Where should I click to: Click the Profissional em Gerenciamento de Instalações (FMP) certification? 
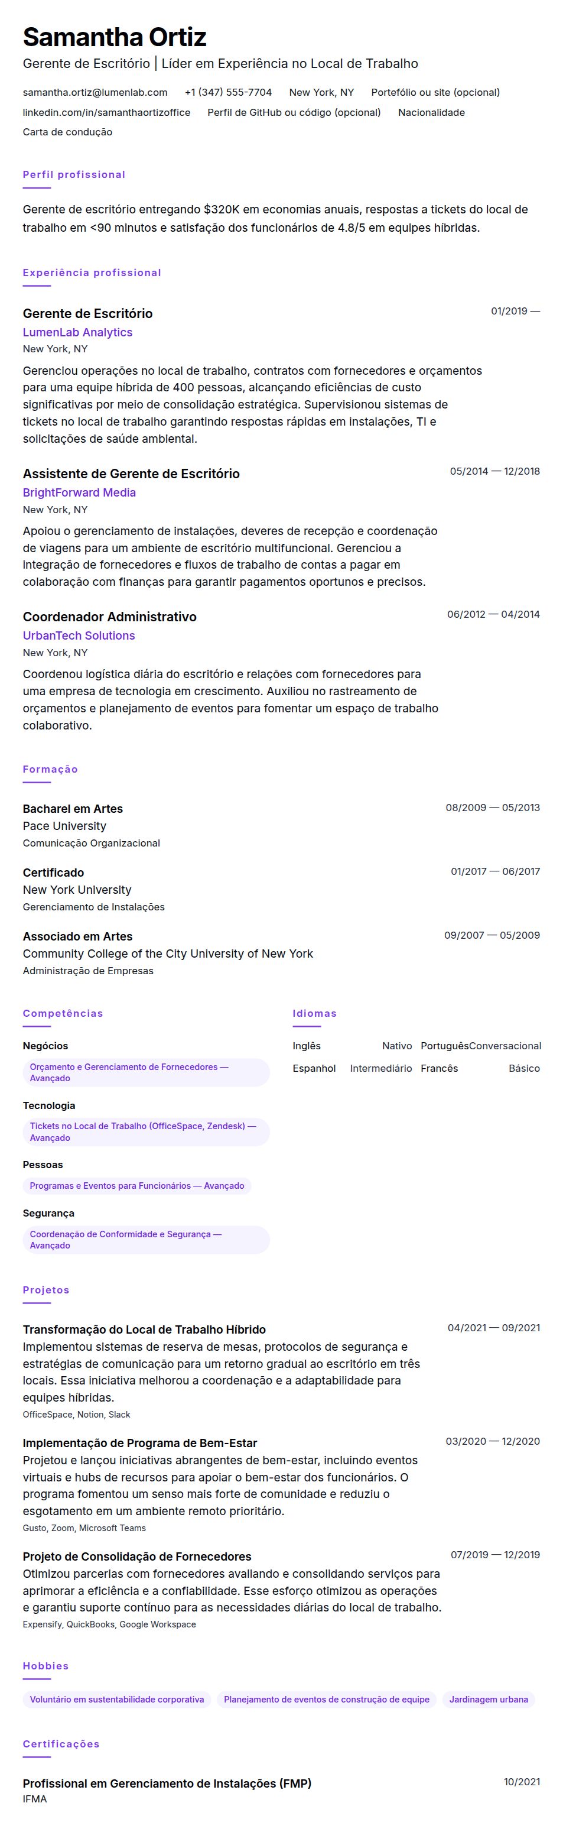point(167,1783)
